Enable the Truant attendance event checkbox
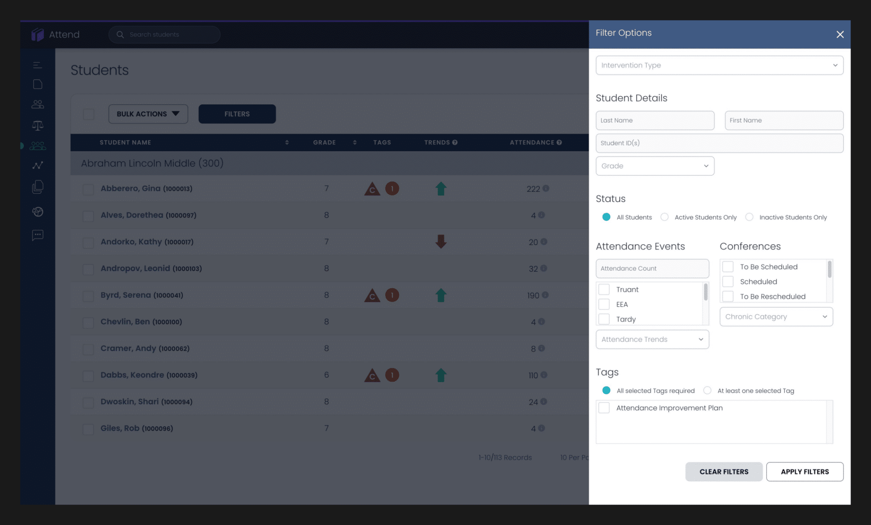The width and height of the screenshot is (871, 525). (x=604, y=289)
